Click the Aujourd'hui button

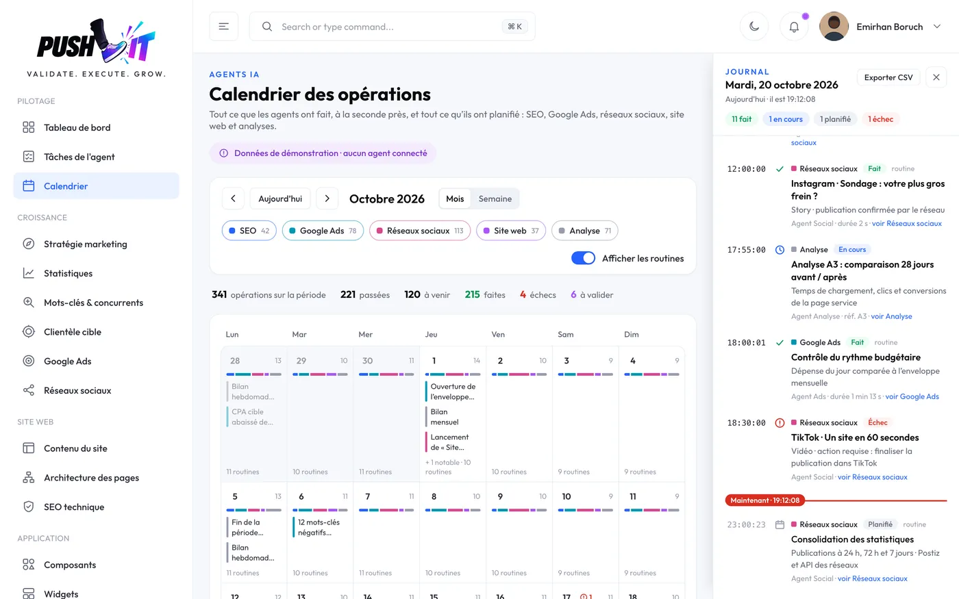[280, 199]
